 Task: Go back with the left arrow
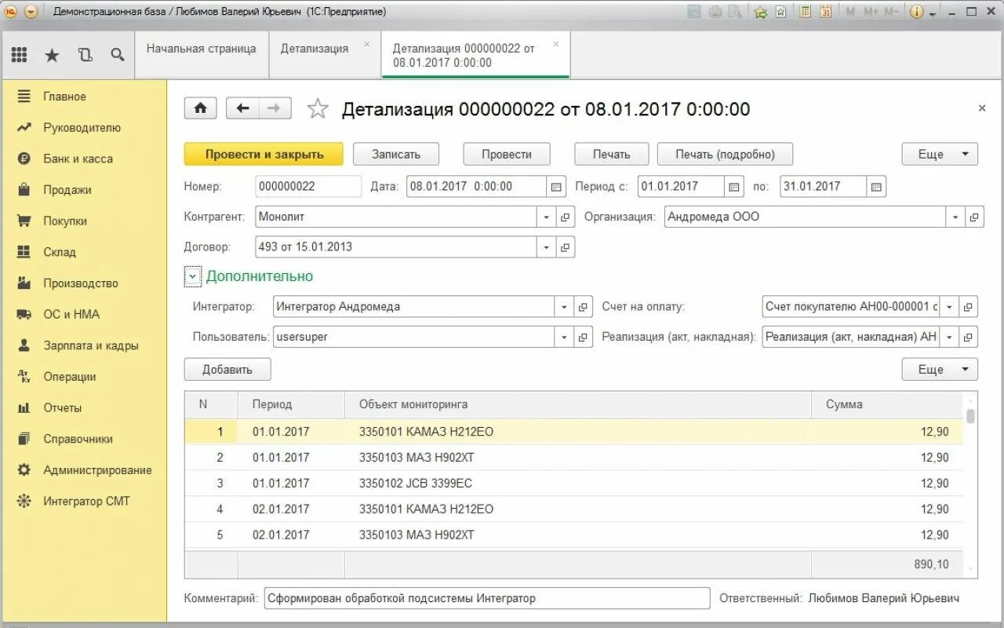tap(242, 108)
